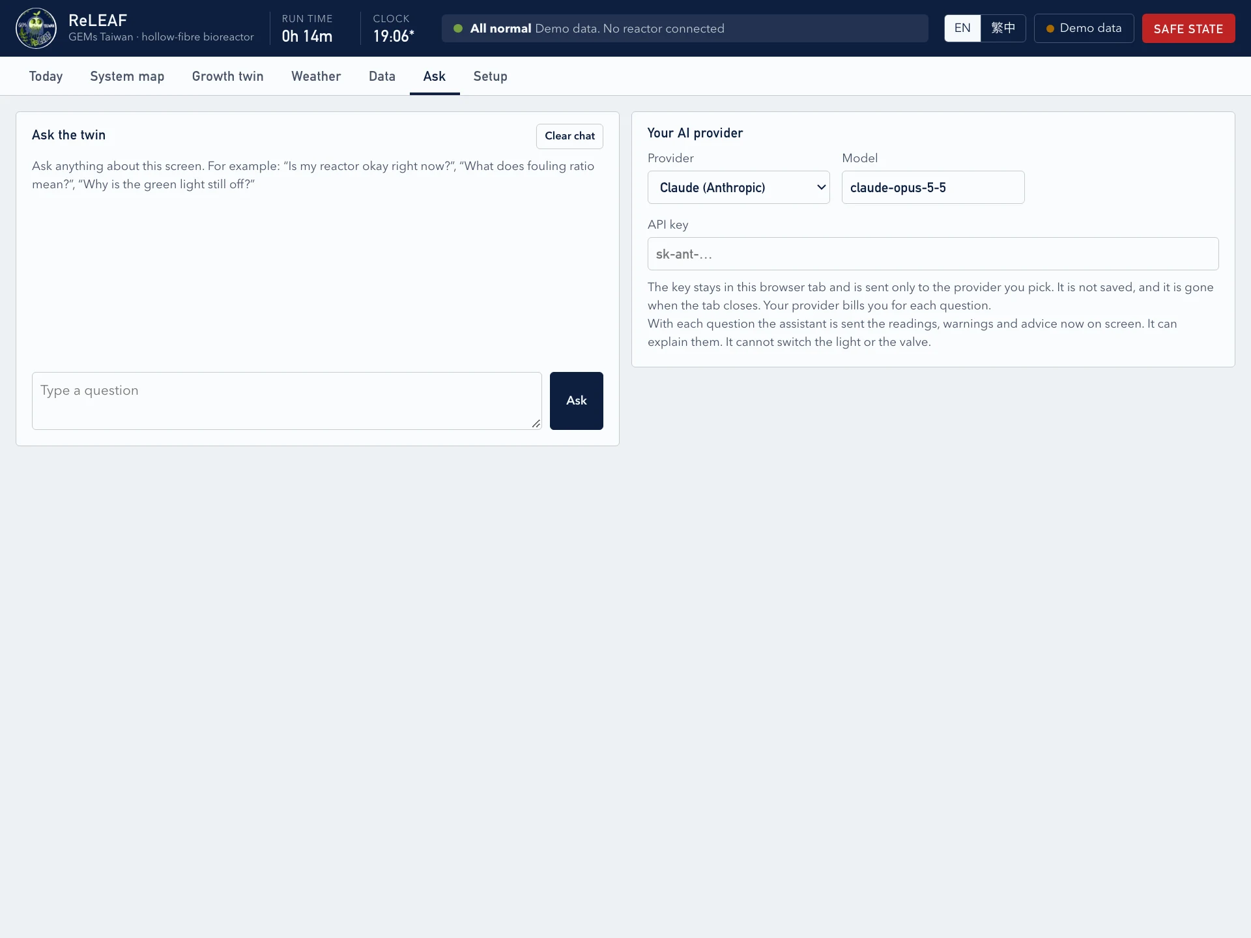Click the RUN TIME 0h 14m readout

coord(307,29)
